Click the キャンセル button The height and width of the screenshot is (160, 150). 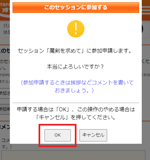click(93, 135)
